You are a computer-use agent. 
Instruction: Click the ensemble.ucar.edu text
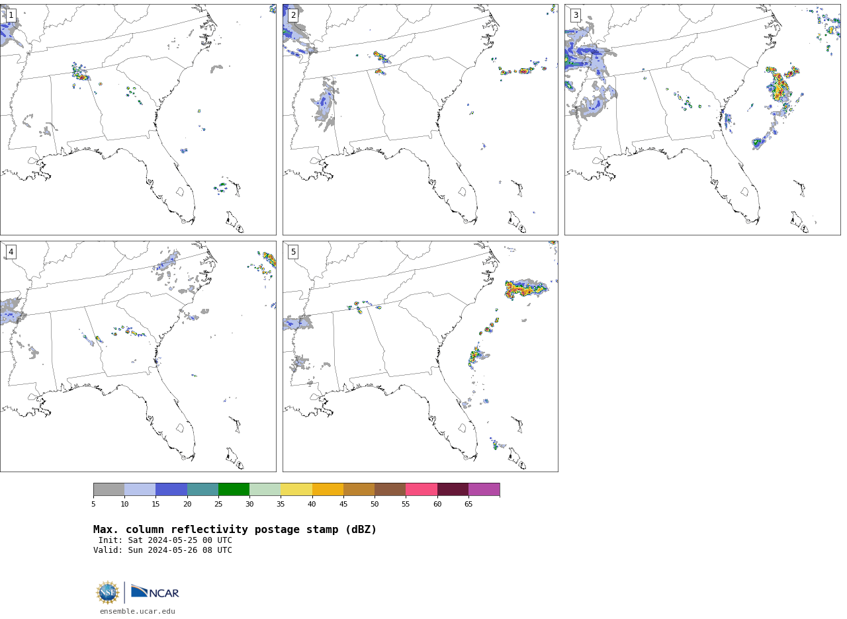(138, 612)
